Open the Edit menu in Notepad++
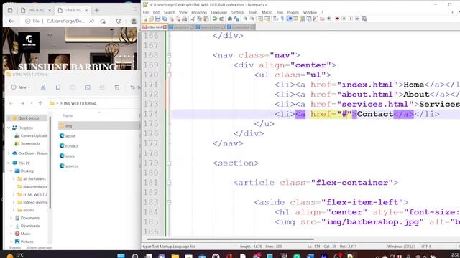 (x=156, y=12)
